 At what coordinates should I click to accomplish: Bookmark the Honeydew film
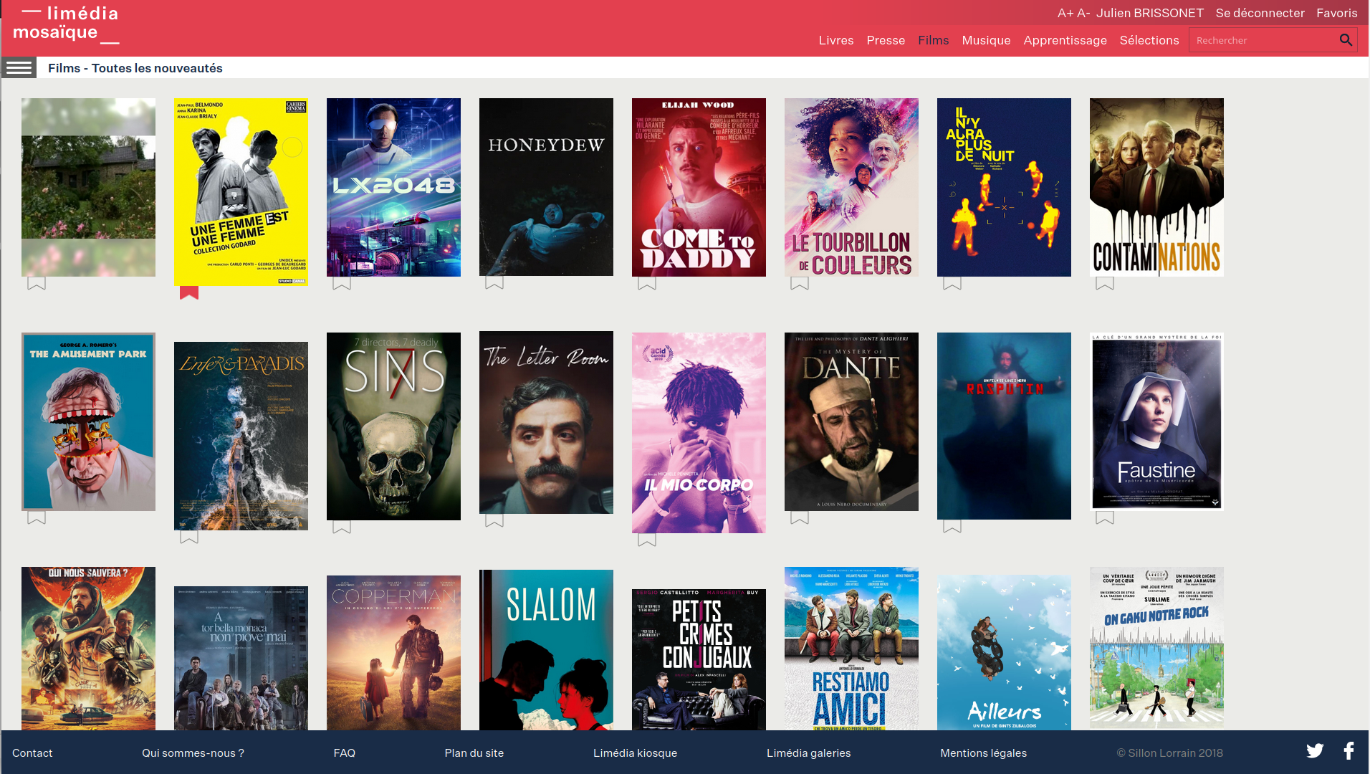[x=494, y=282]
